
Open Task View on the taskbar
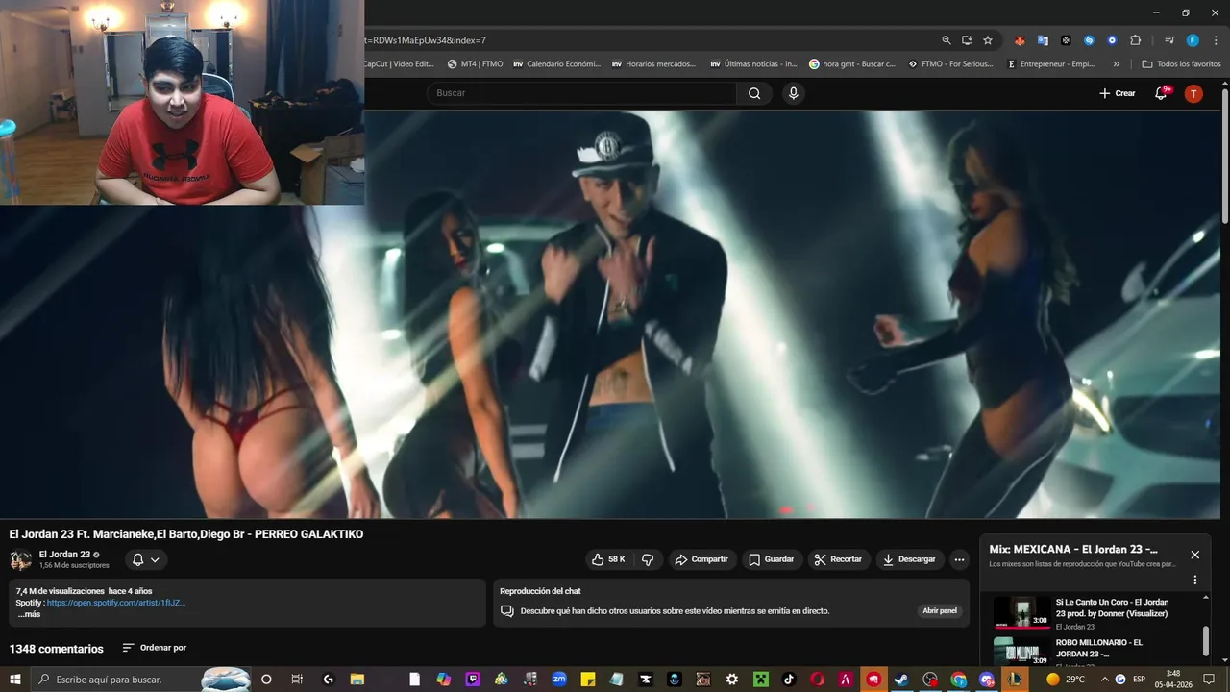coord(297,680)
